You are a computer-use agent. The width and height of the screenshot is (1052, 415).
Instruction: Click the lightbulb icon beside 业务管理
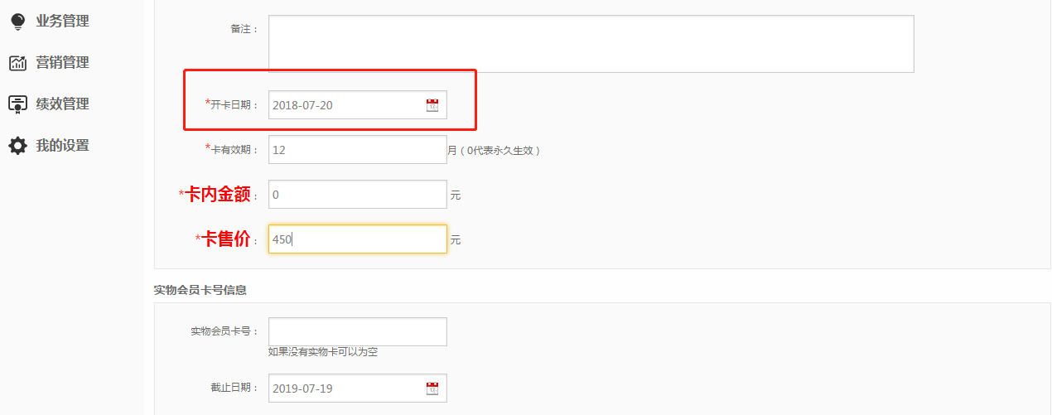point(17,22)
